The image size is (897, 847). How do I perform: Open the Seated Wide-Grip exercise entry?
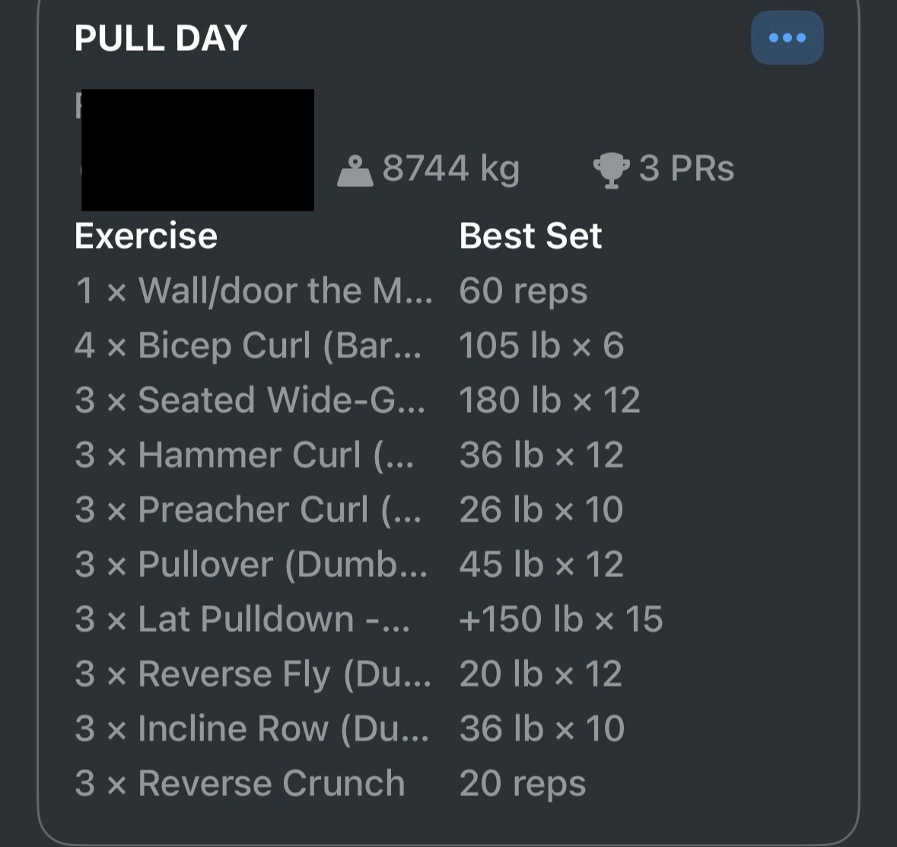click(x=250, y=400)
